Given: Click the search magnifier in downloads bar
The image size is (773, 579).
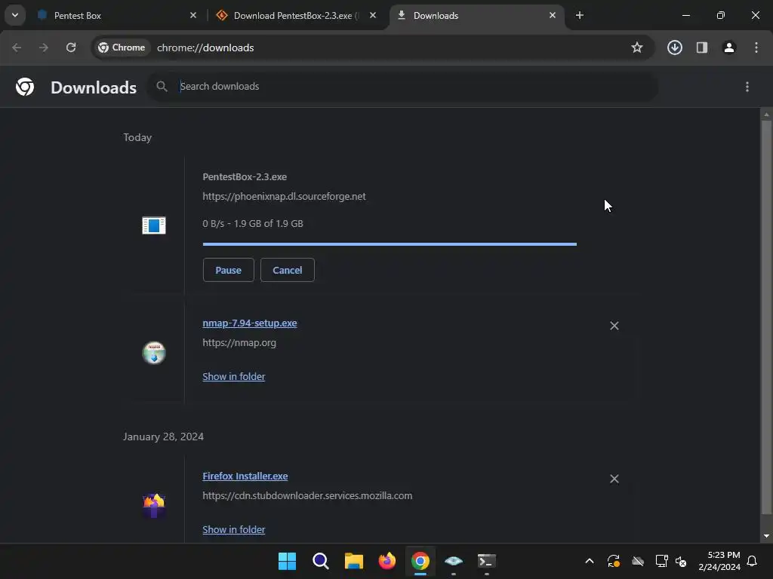Looking at the screenshot, I should (x=162, y=87).
